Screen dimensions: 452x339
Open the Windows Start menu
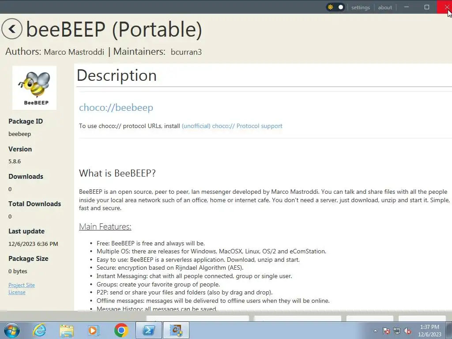click(11, 330)
